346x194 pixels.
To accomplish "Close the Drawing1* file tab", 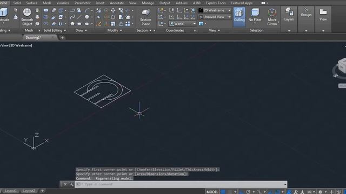I will coord(53,37).
